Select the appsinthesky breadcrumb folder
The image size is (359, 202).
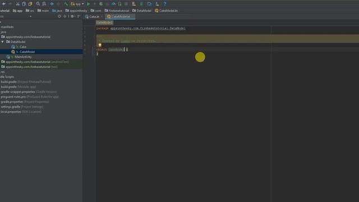pos(76,11)
